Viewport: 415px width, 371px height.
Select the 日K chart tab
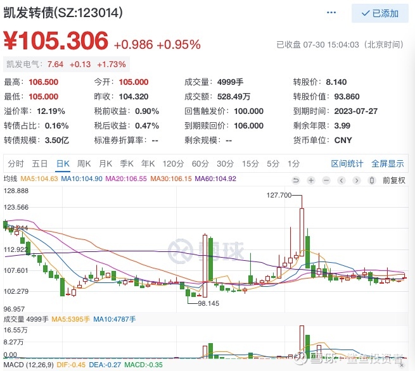(63, 164)
